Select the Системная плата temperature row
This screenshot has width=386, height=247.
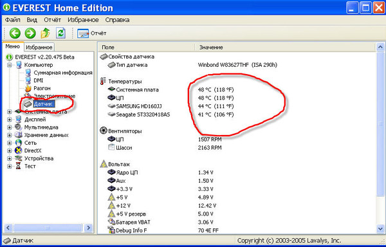[171, 90]
